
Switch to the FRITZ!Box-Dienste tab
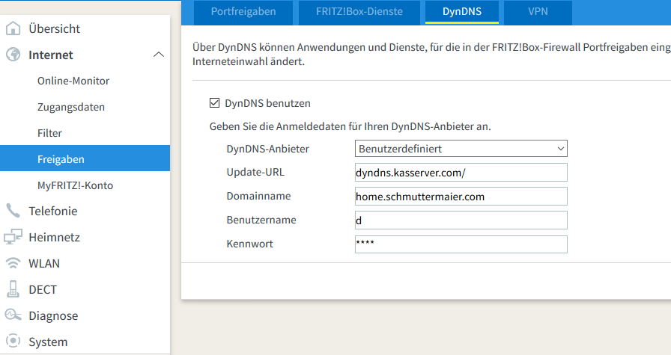coord(359,12)
